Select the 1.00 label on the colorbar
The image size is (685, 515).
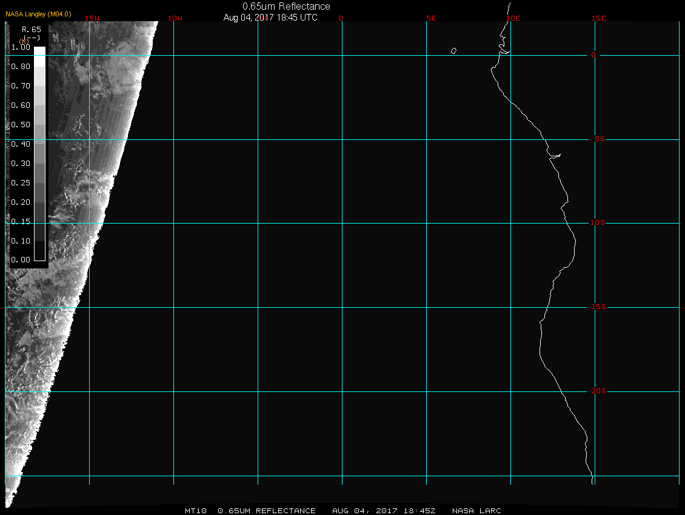pyautogui.click(x=21, y=47)
